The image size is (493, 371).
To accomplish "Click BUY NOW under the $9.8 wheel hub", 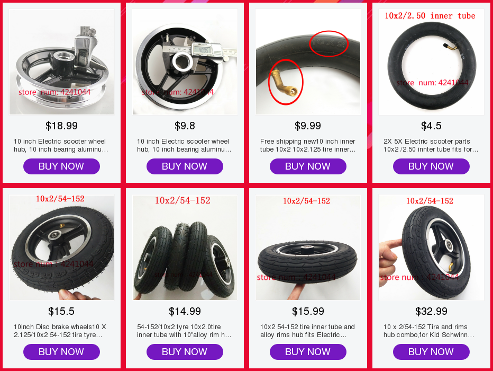I will point(185,166).
